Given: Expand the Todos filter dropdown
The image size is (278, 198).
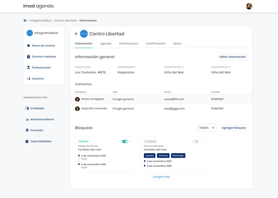Looking at the screenshot, I should click(x=207, y=128).
